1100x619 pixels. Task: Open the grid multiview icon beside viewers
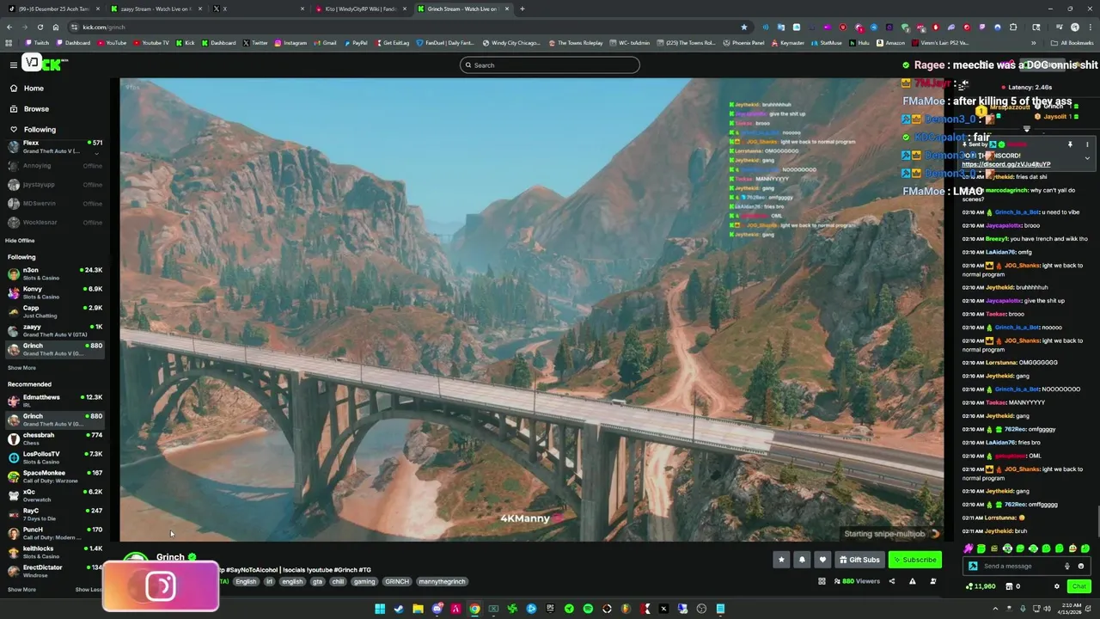point(822,581)
